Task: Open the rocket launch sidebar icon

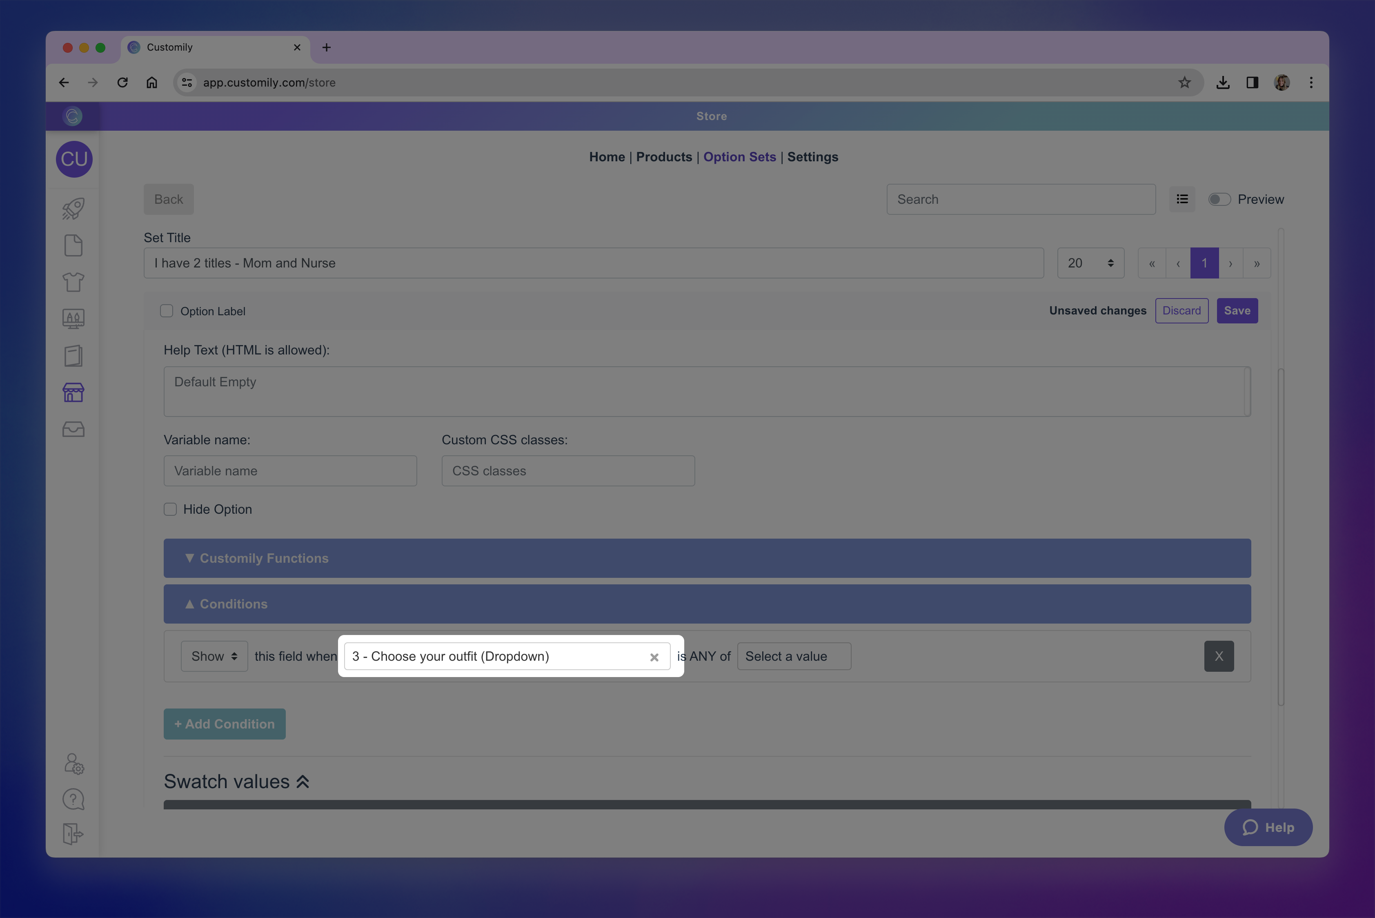Action: click(x=73, y=209)
